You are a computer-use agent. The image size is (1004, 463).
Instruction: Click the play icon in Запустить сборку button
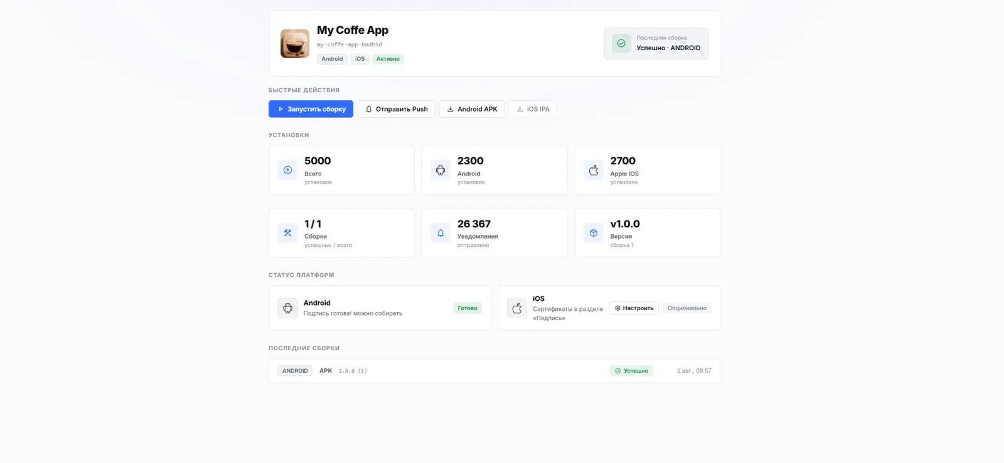point(280,109)
